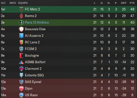Open the Paris 13 Atlético team link
The image size is (137, 98).
37,23
